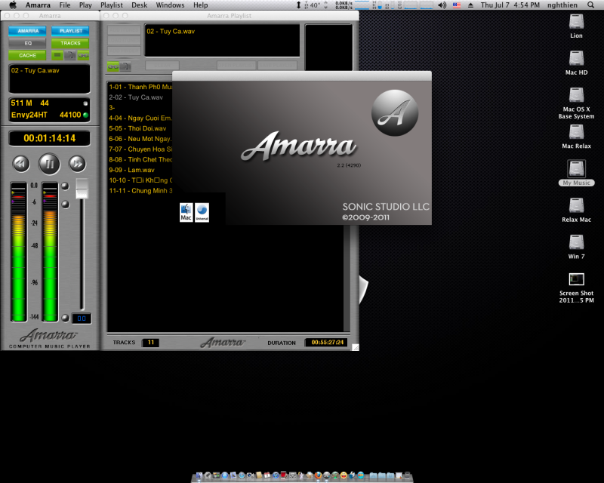Click the Mac badge icon in About dialog
604x483 pixels.
click(x=186, y=212)
